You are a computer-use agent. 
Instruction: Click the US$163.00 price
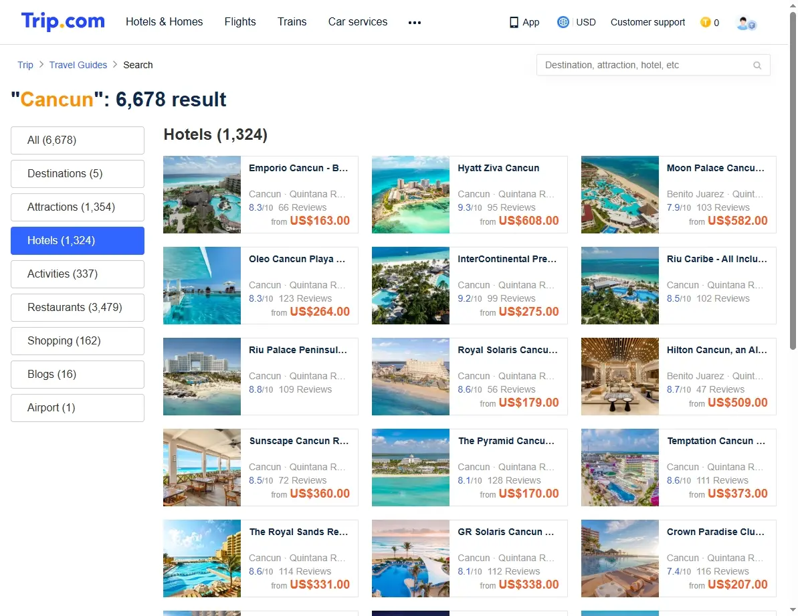coord(320,221)
